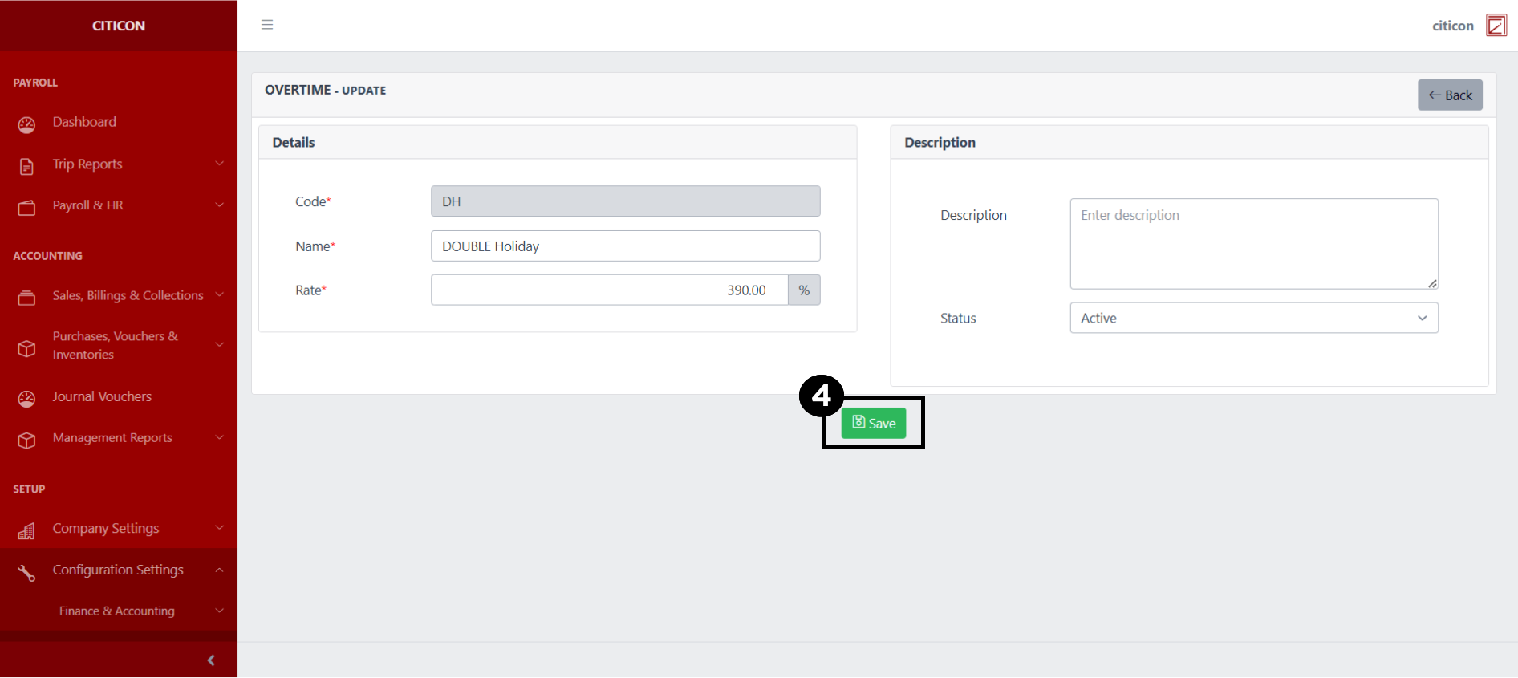Collapse the sidebar using bottom arrow
The image size is (1518, 678).
(211, 660)
